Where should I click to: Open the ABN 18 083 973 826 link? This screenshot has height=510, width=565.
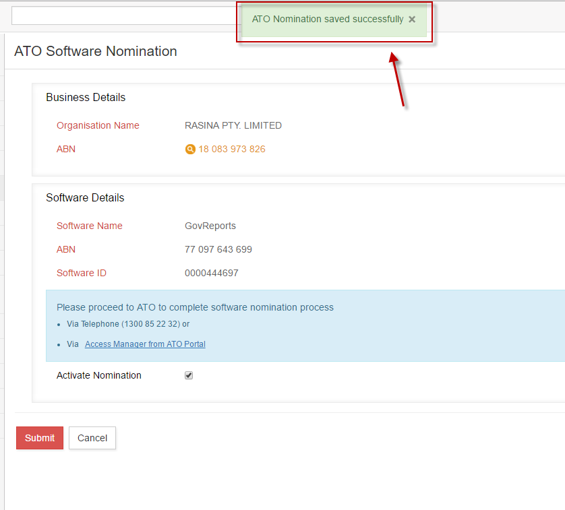(231, 149)
